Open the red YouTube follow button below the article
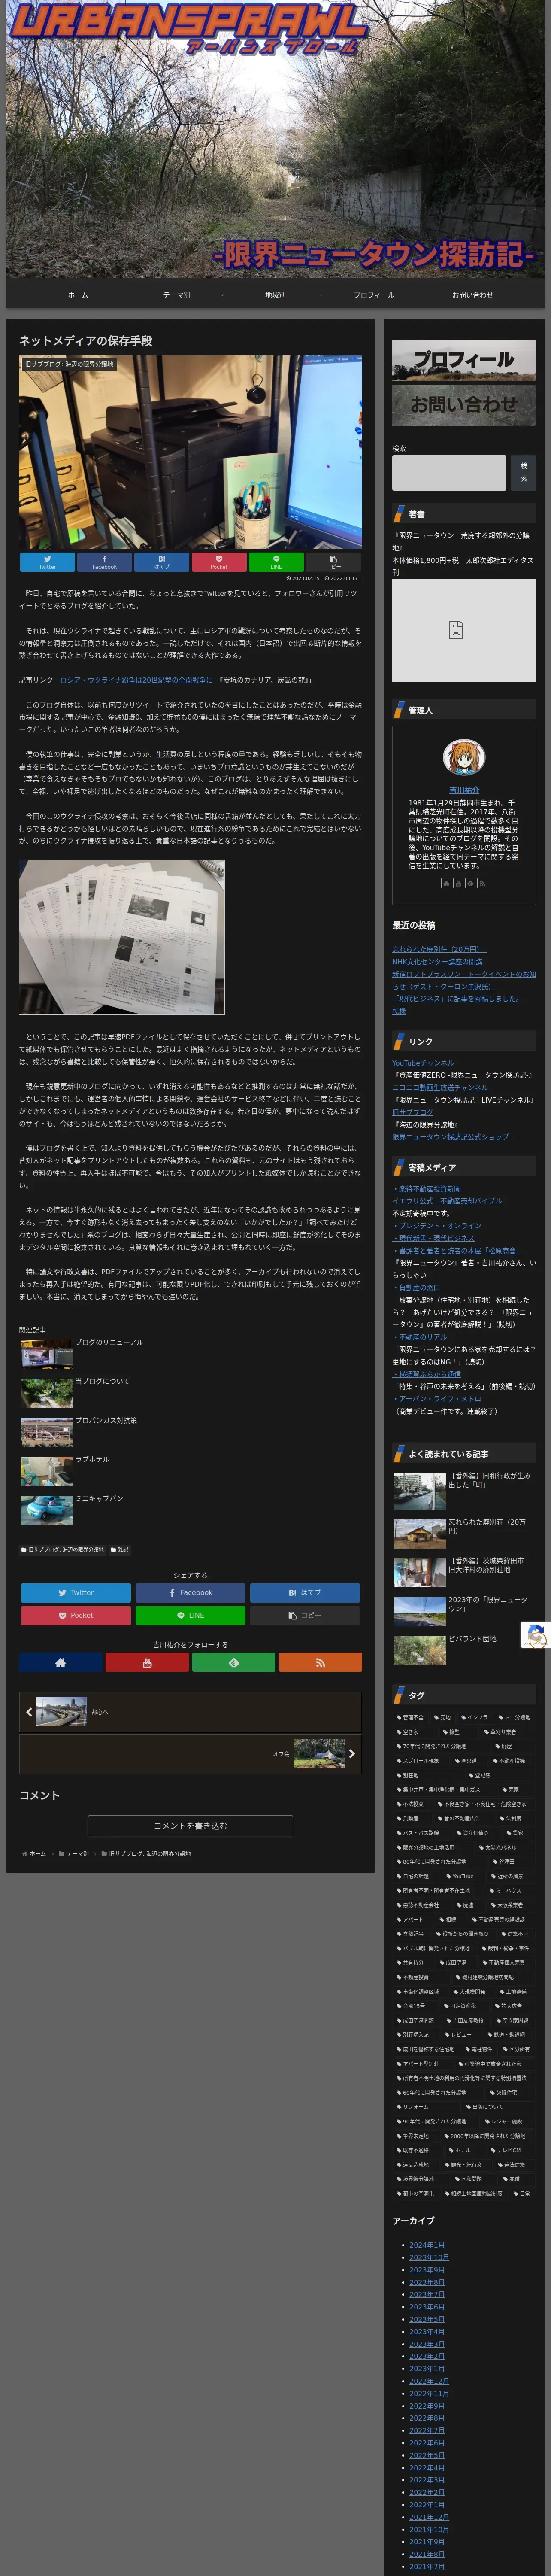The height and width of the screenshot is (2576, 551). click(x=147, y=1662)
